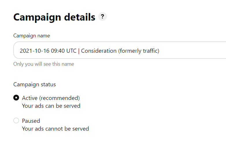The height and width of the screenshot is (148, 226).
Task: Select the Paused radio button
Action: tap(16, 120)
